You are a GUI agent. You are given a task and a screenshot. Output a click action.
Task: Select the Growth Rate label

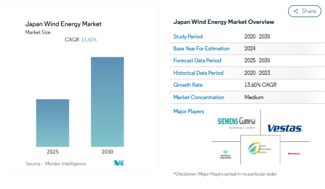188,85
